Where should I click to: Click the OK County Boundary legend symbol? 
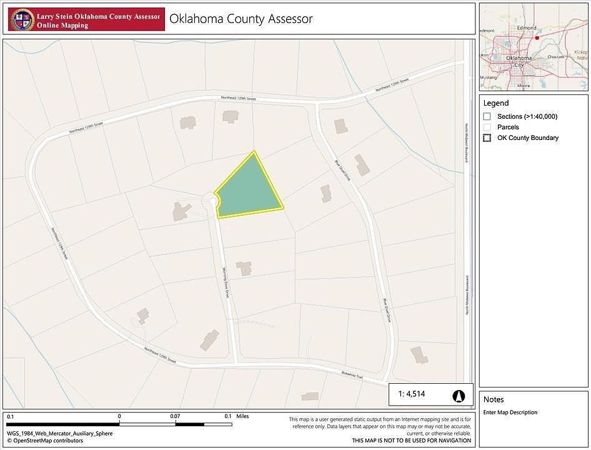point(487,137)
